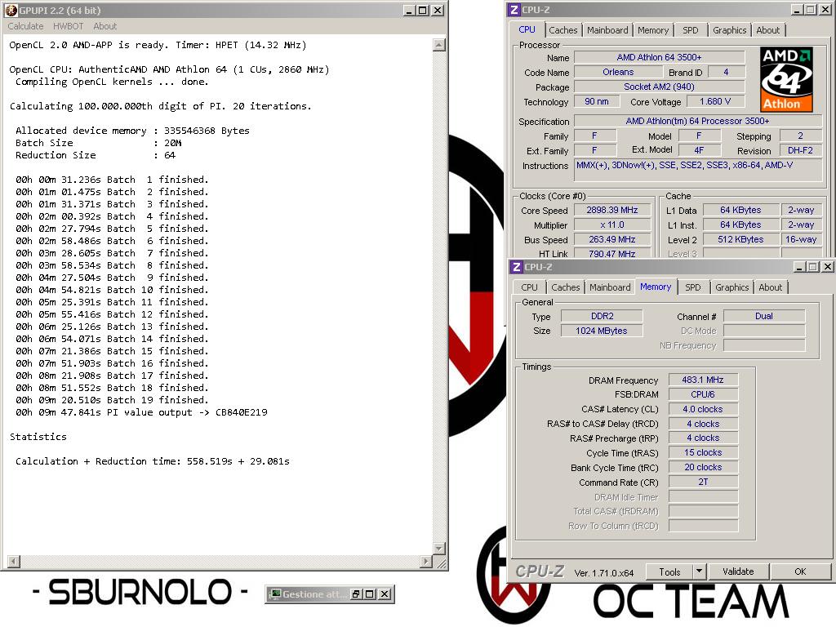This screenshot has width=836, height=627.
Task: Click GPUPI scroll down arrow
Action: (x=438, y=548)
